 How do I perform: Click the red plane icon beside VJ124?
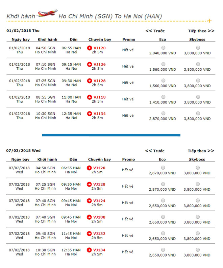coord(90,201)
